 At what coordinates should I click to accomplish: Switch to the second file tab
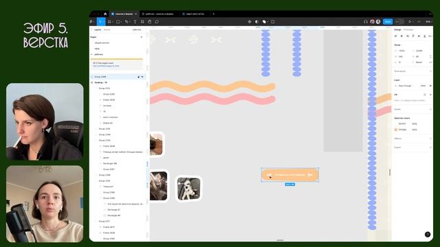point(159,14)
